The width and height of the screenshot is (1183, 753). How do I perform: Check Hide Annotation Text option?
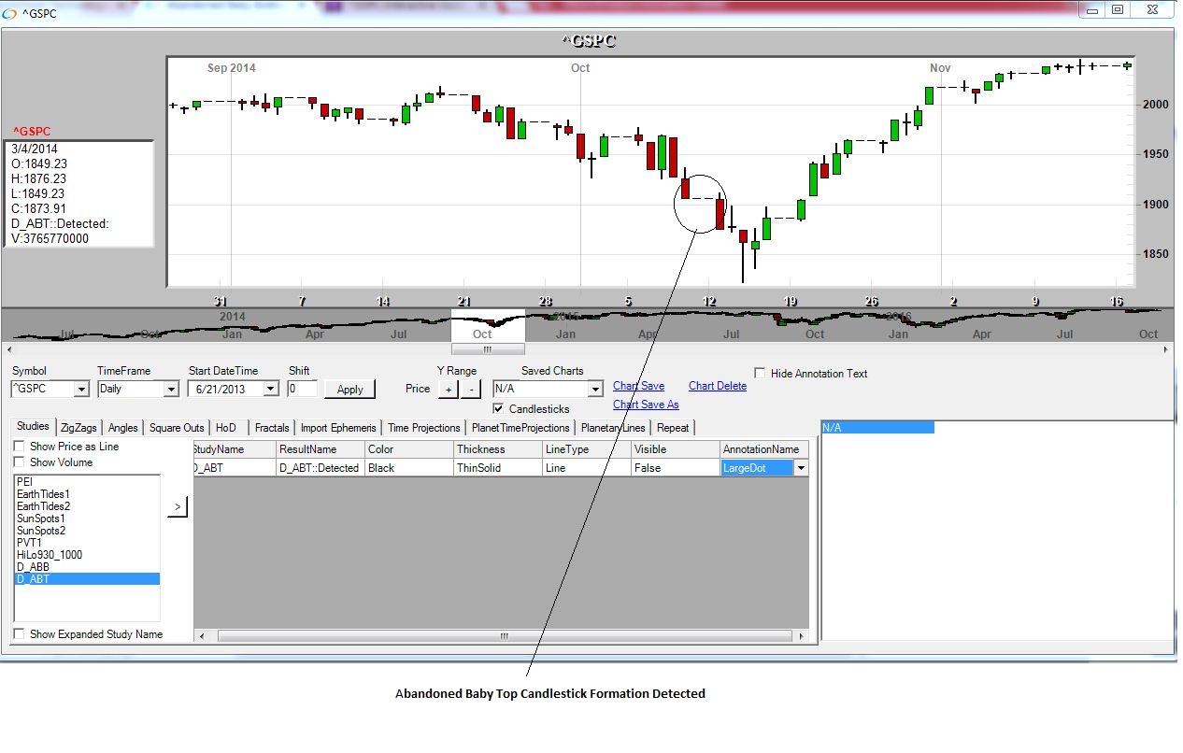(x=761, y=374)
